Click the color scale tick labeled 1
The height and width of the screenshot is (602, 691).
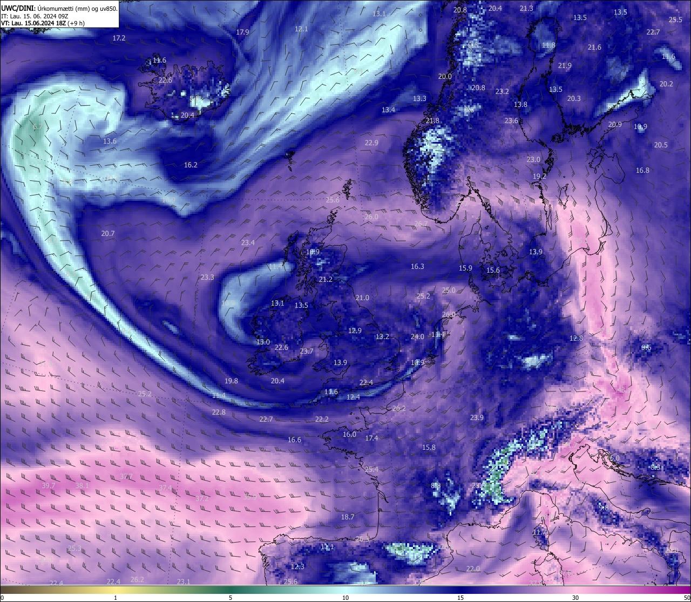coord(116,598)
